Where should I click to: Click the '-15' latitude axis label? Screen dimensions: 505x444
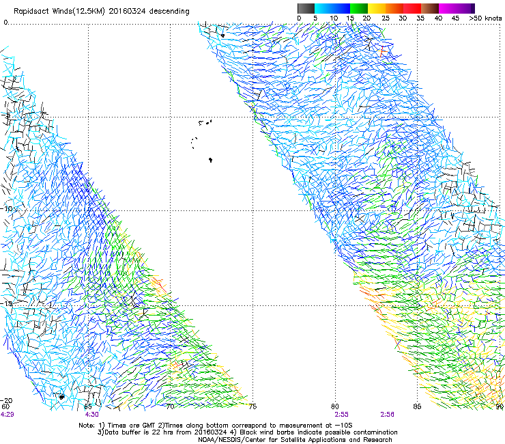[x=7, y=304]
